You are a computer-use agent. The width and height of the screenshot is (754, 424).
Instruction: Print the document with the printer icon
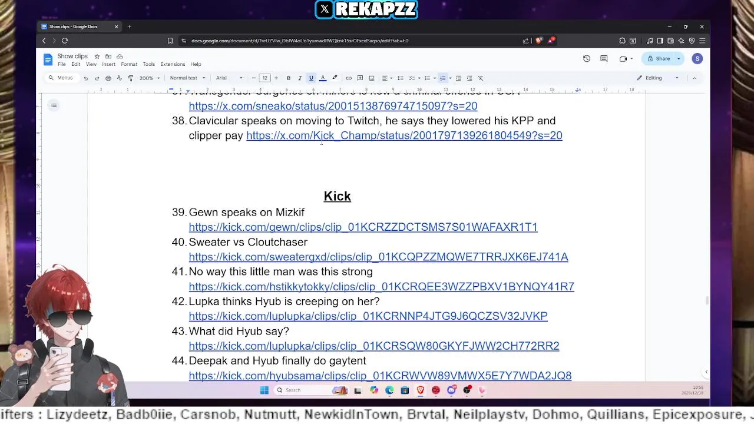click(x=108, y=78)
